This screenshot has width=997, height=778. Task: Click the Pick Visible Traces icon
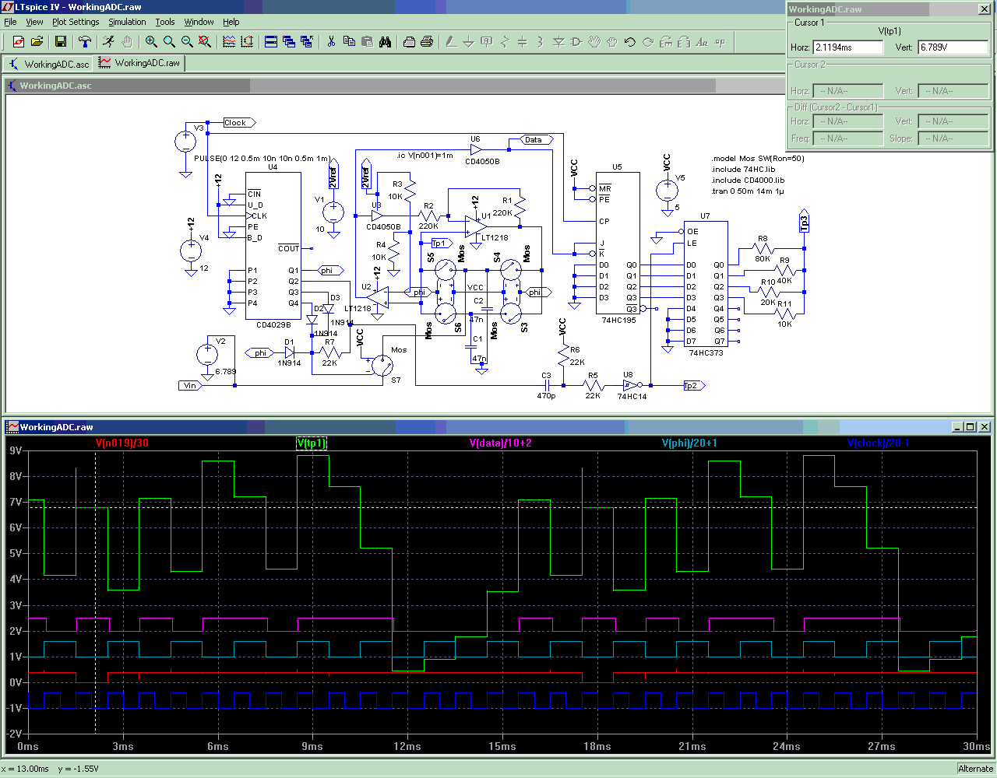pos(229,42)
